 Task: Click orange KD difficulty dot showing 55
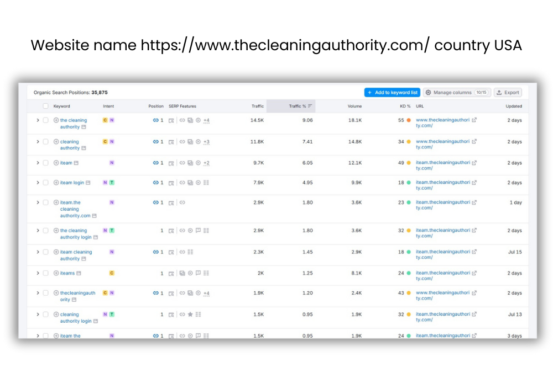[x=408, y=120]
